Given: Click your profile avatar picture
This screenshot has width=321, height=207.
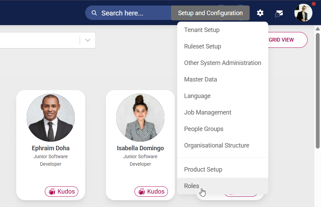Looking at the screenshot, I should click(303, 13).
